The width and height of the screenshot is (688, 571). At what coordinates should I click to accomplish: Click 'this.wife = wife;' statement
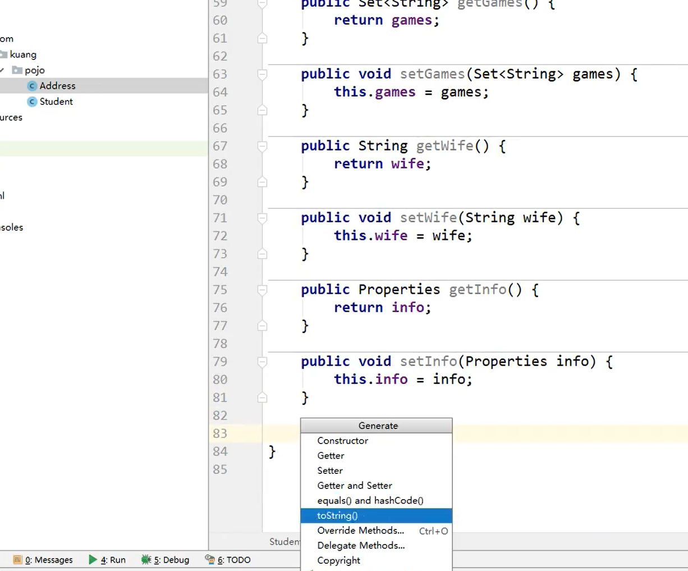(403, 236)
